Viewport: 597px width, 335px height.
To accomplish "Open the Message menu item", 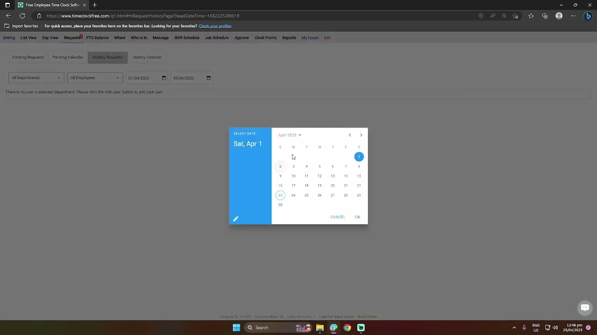I will coord(160,38).
